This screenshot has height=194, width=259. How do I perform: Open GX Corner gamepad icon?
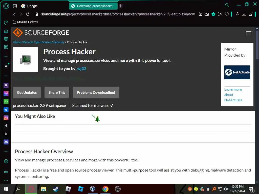click(x=15, y=6)
